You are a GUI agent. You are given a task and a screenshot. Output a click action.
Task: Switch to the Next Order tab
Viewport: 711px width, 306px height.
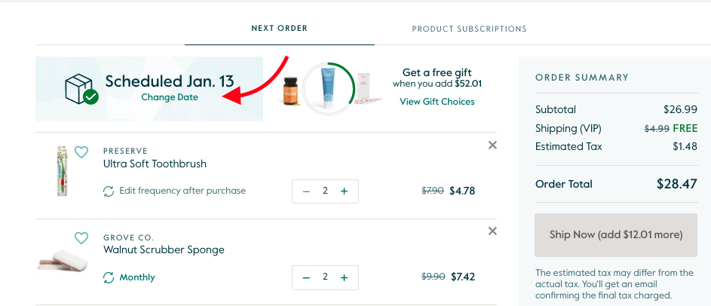[279, 28]
